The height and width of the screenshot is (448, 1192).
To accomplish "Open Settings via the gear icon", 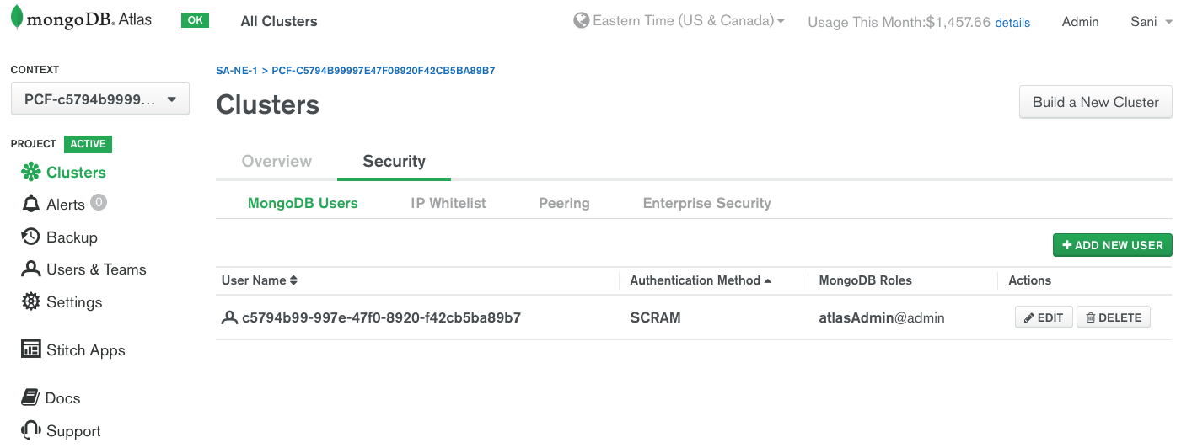I will (x=31, y=301).
